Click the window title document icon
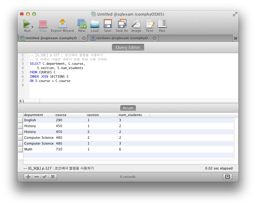Image resolution: width=256 pixels, height=206 pixels. point(94,14)
